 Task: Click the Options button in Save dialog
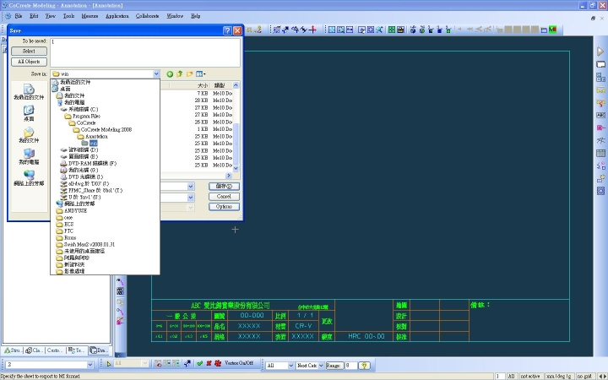coord(224,207)
